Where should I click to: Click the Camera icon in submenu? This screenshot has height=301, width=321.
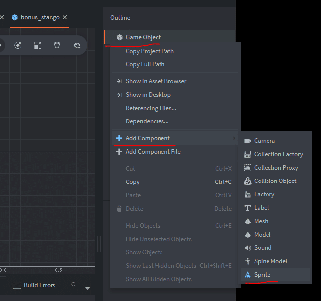pyautogui.click(x=248, y=141)
